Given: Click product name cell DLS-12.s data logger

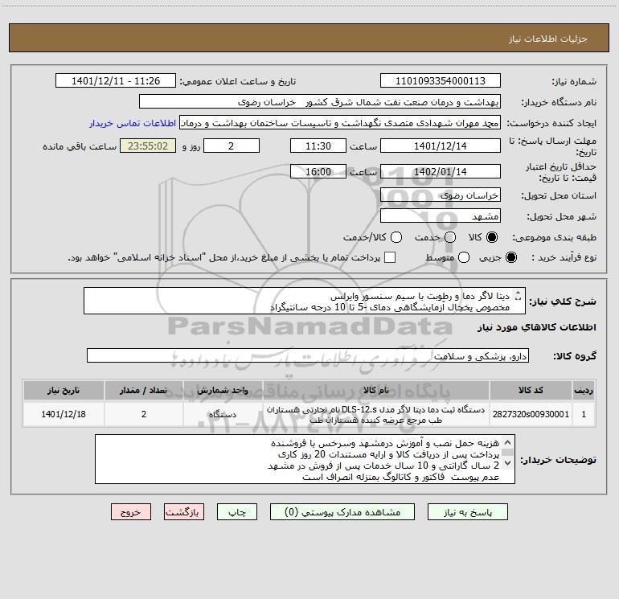Looking at the screenshot, I should point(376,414).
